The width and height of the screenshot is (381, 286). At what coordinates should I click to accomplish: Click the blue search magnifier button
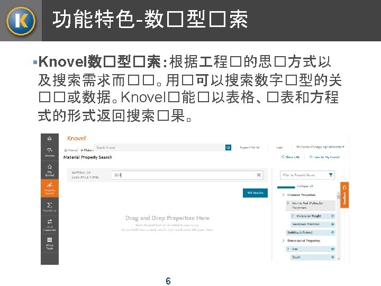coord(228,147)
